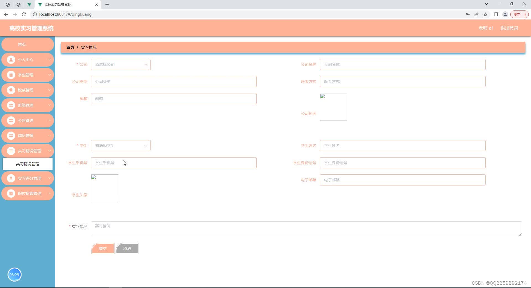
Task: Click the 职位招聘管理 clipboard icon
Action: (11, 193)
